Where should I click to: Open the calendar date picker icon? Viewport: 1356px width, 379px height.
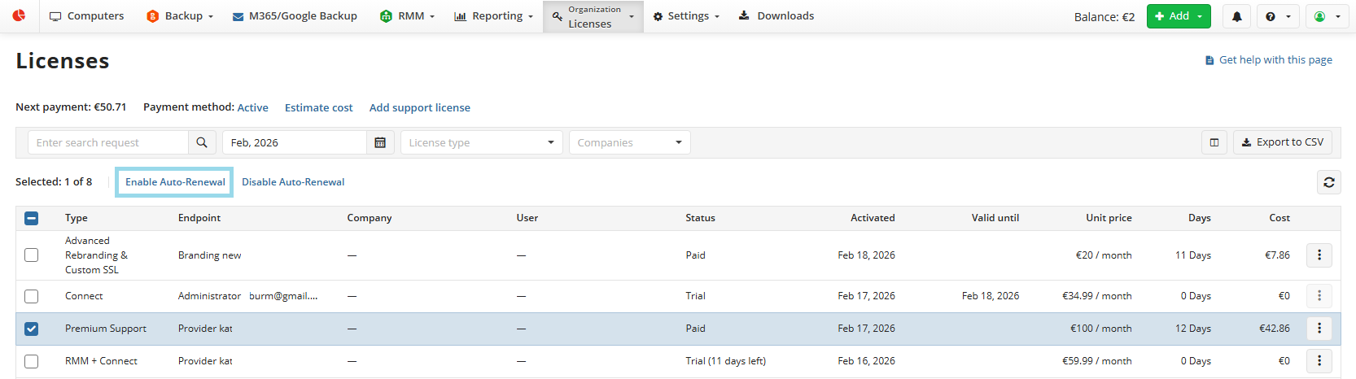(380, 142)
